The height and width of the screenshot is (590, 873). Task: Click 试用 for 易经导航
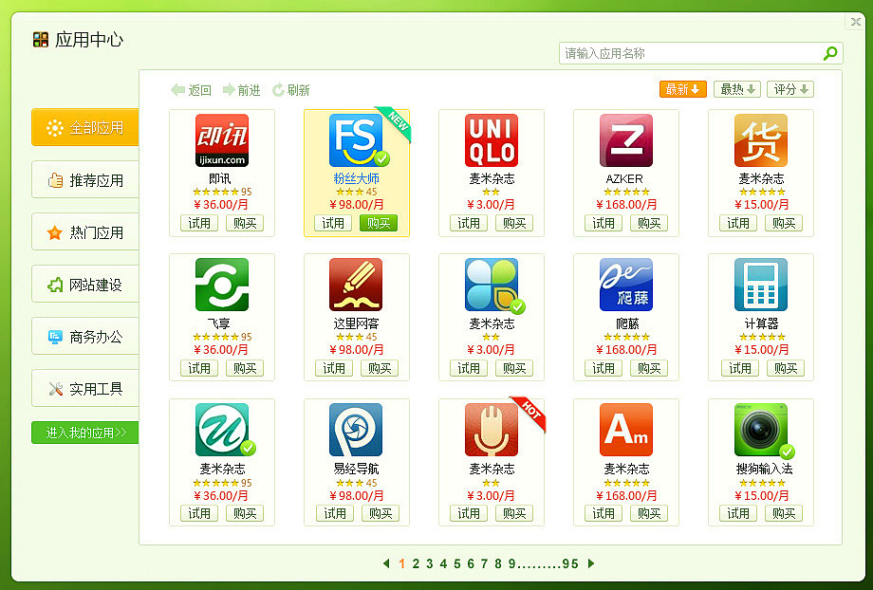(335, 513)
